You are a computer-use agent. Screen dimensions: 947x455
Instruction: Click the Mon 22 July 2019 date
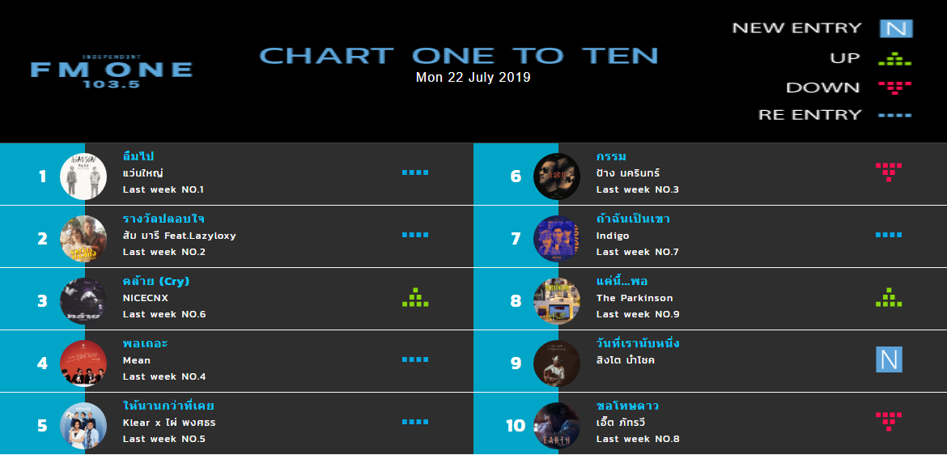[x=473, y=78]
